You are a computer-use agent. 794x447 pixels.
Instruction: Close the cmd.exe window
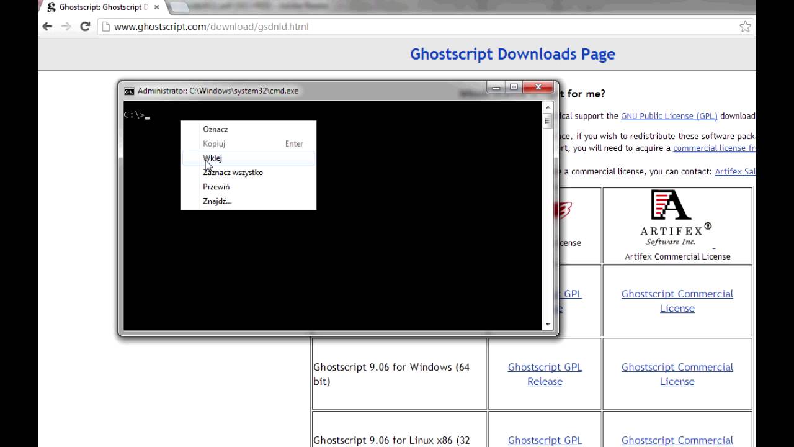tap(538, 88)
